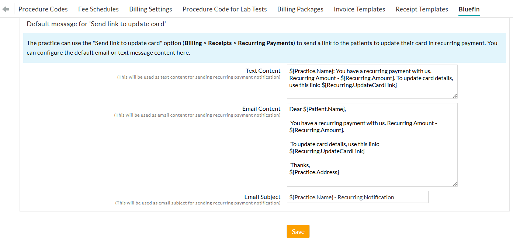513x241 pixels.
Task: Switch to the Invoice Templates tab
Action: coord(359,9)
